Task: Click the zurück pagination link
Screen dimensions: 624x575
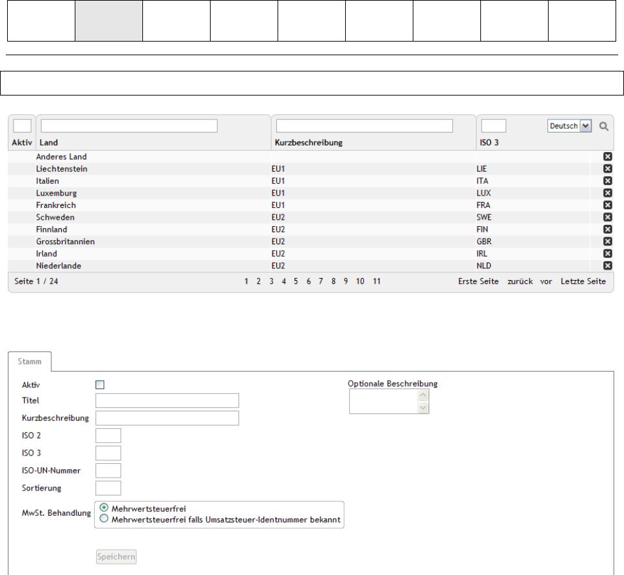Action: [x=520, y=281]
